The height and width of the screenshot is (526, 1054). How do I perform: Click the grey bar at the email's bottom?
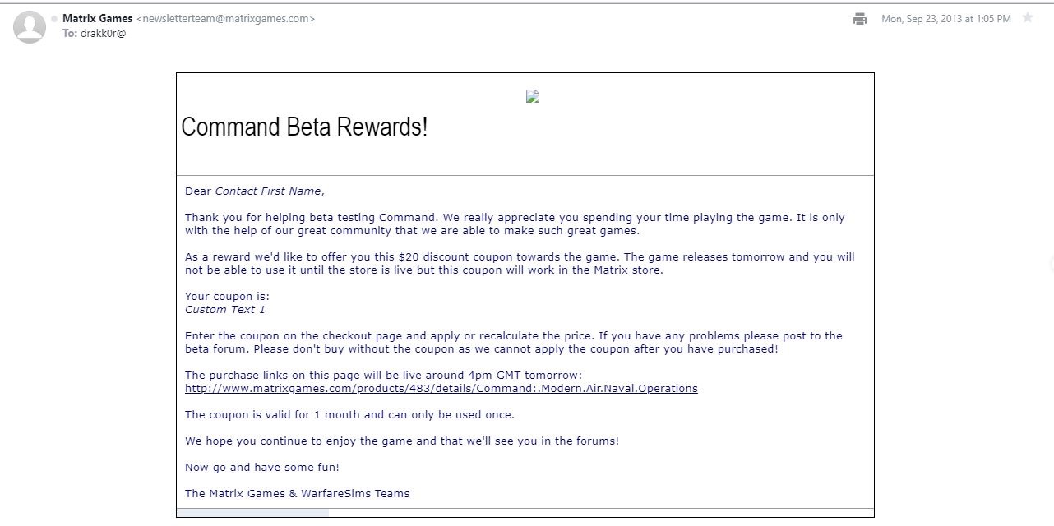(x=252, y=513)
